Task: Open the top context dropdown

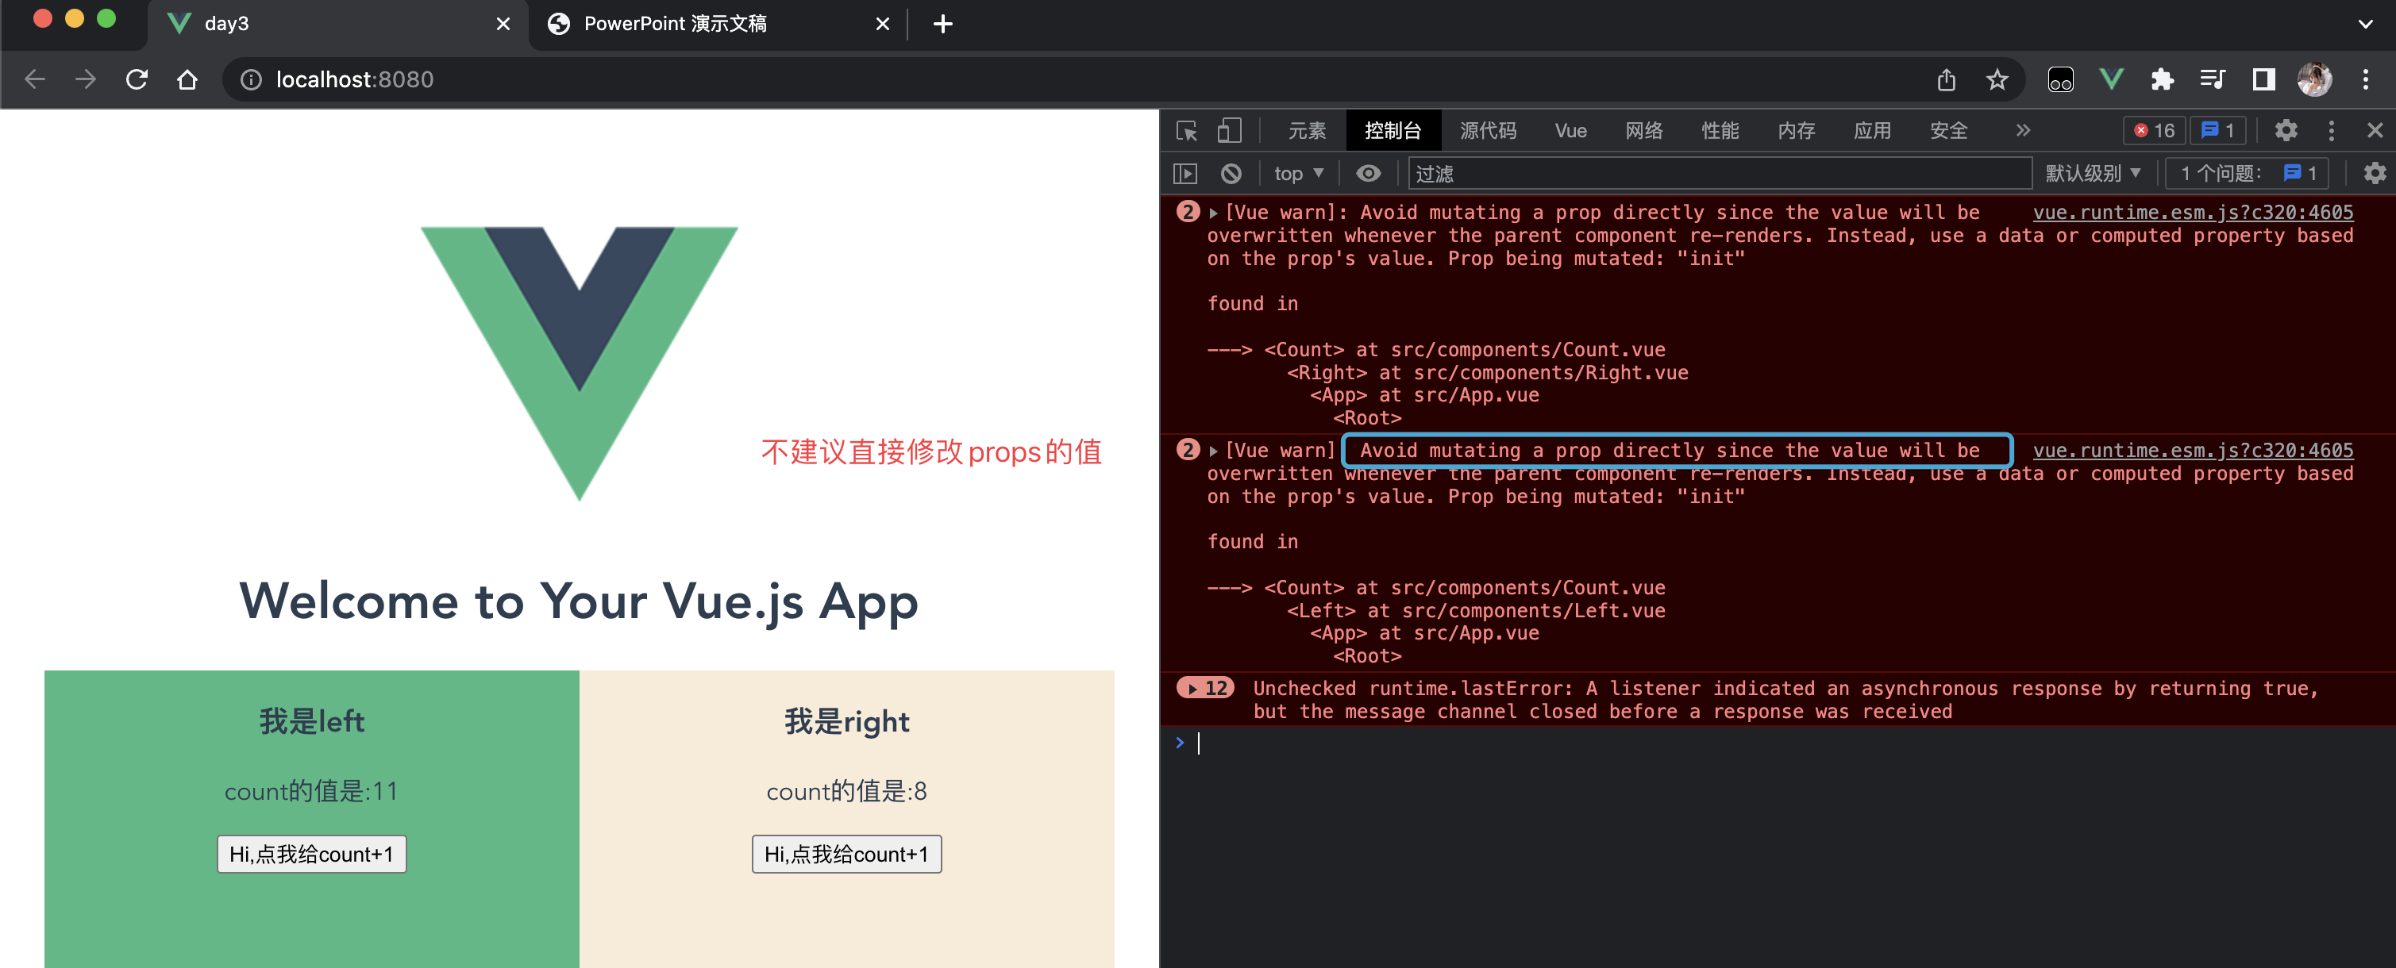Action: click(x=1297, y=174)
